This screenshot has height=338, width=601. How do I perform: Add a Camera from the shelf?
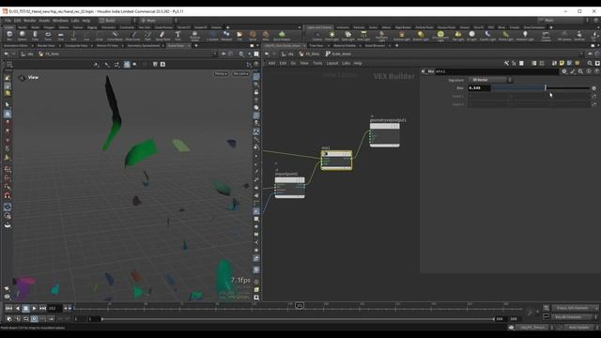[x=317, y=36]
